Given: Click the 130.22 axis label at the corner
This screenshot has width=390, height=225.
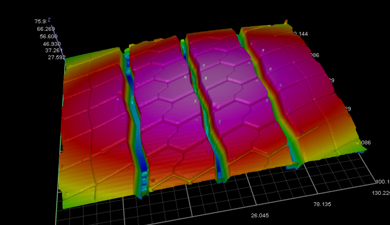Looking at the screenshot, I should (x=380, y=193).
